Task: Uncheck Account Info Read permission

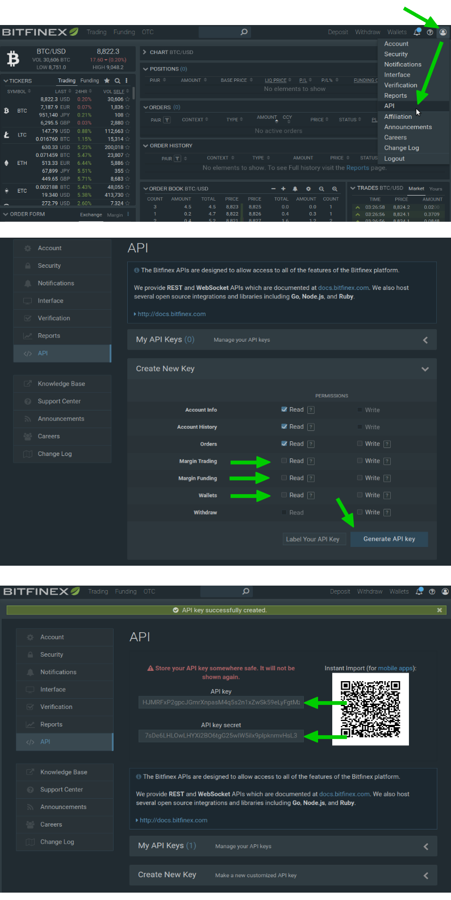Action: point(284,409)
